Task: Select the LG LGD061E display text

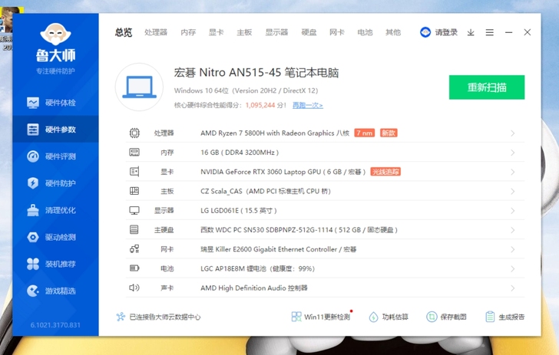Action: 239,210
